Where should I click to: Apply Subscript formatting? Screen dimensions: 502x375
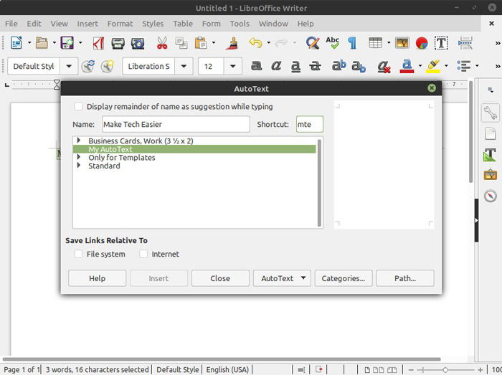click(x=359, y=66)
